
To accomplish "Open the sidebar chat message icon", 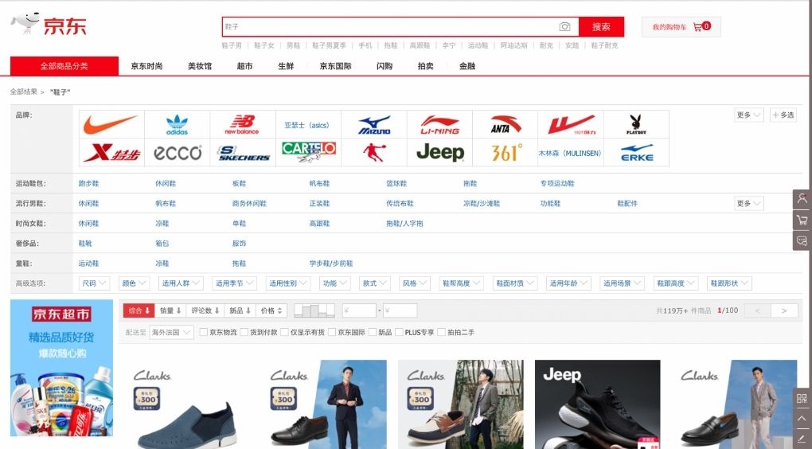I will 802,241.
